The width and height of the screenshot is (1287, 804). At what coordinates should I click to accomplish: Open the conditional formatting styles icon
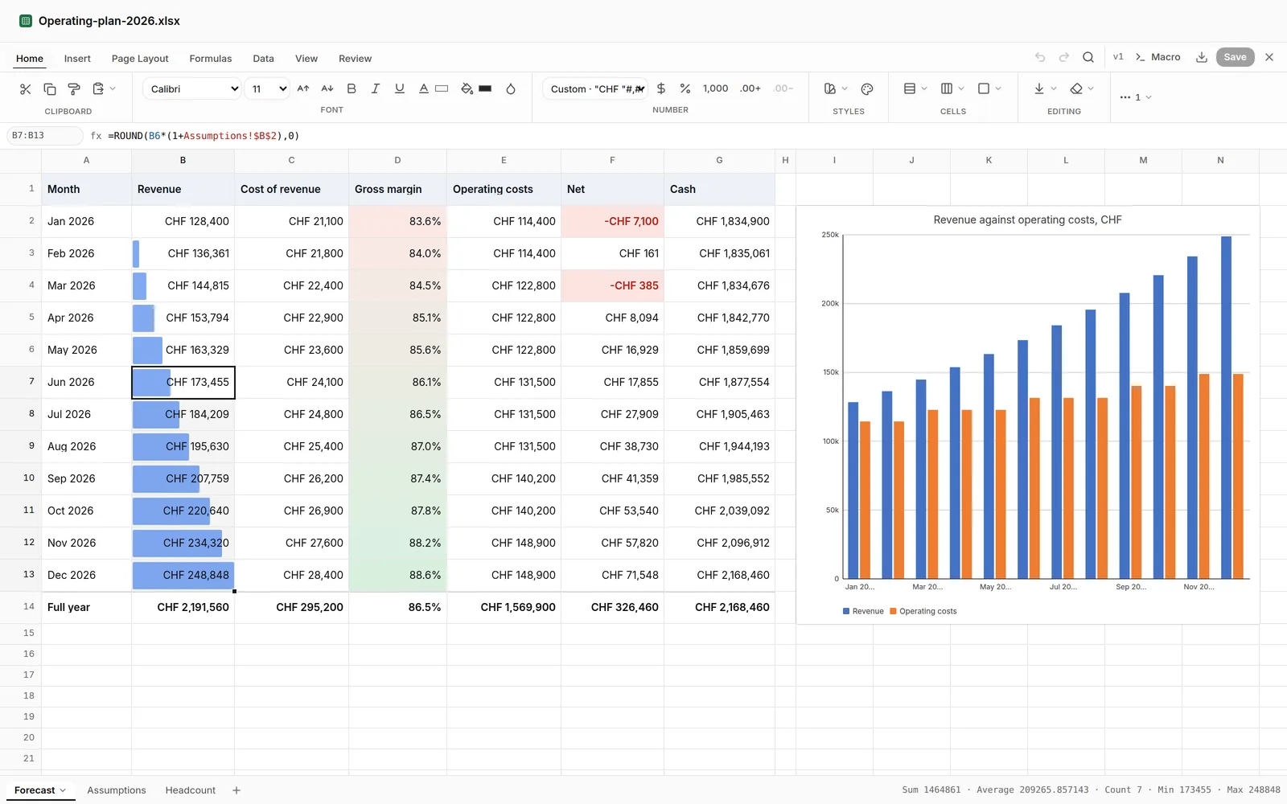pos(830,89)
